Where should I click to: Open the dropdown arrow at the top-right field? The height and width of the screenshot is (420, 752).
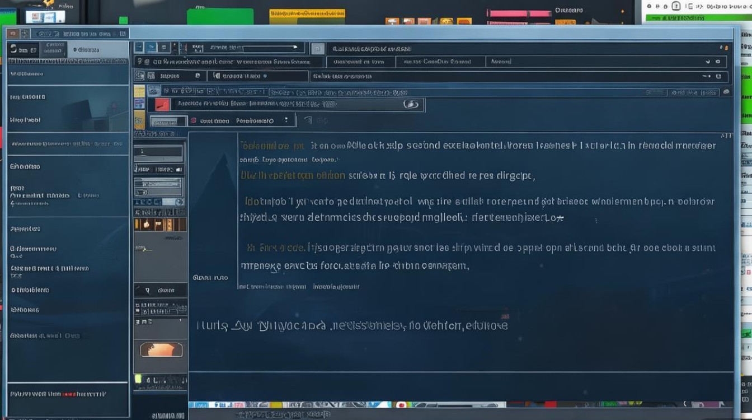click(x=708, y=62)
